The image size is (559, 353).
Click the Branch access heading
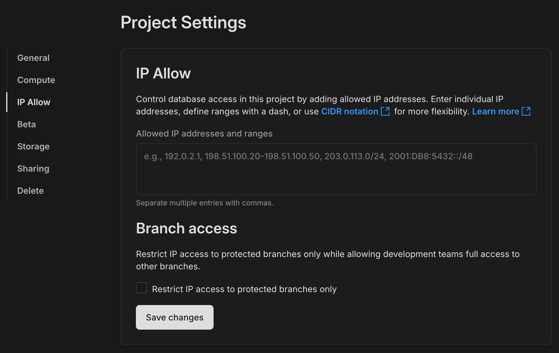point(186,228)
